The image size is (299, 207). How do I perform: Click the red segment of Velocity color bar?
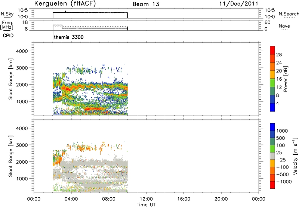point(272,185)
